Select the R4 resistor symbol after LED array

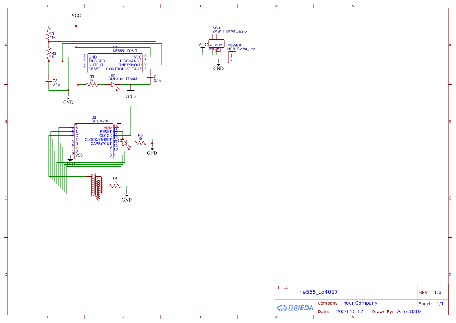coord(115,186)
